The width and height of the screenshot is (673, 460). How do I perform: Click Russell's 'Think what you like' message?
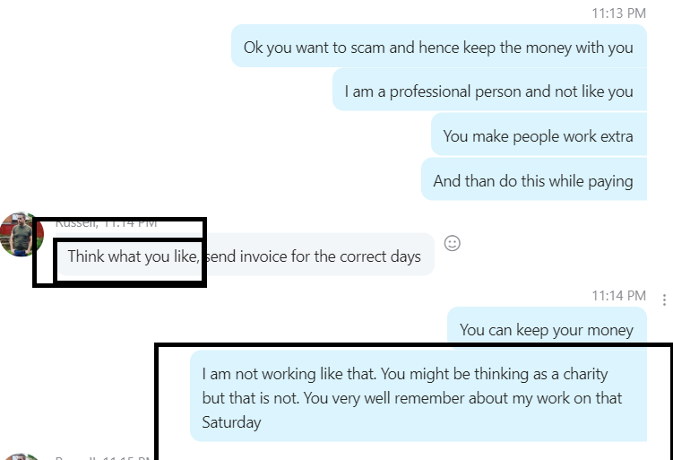(245, 255)
